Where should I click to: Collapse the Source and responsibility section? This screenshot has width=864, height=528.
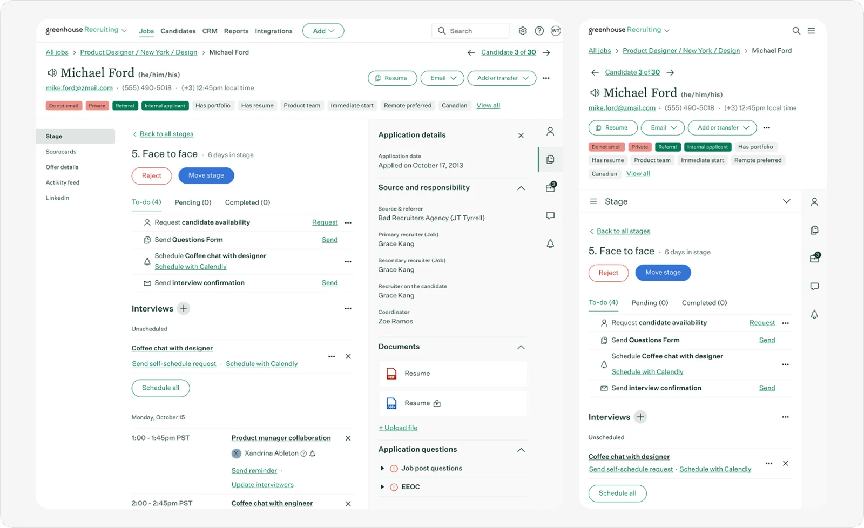click(x=521, y=188)
